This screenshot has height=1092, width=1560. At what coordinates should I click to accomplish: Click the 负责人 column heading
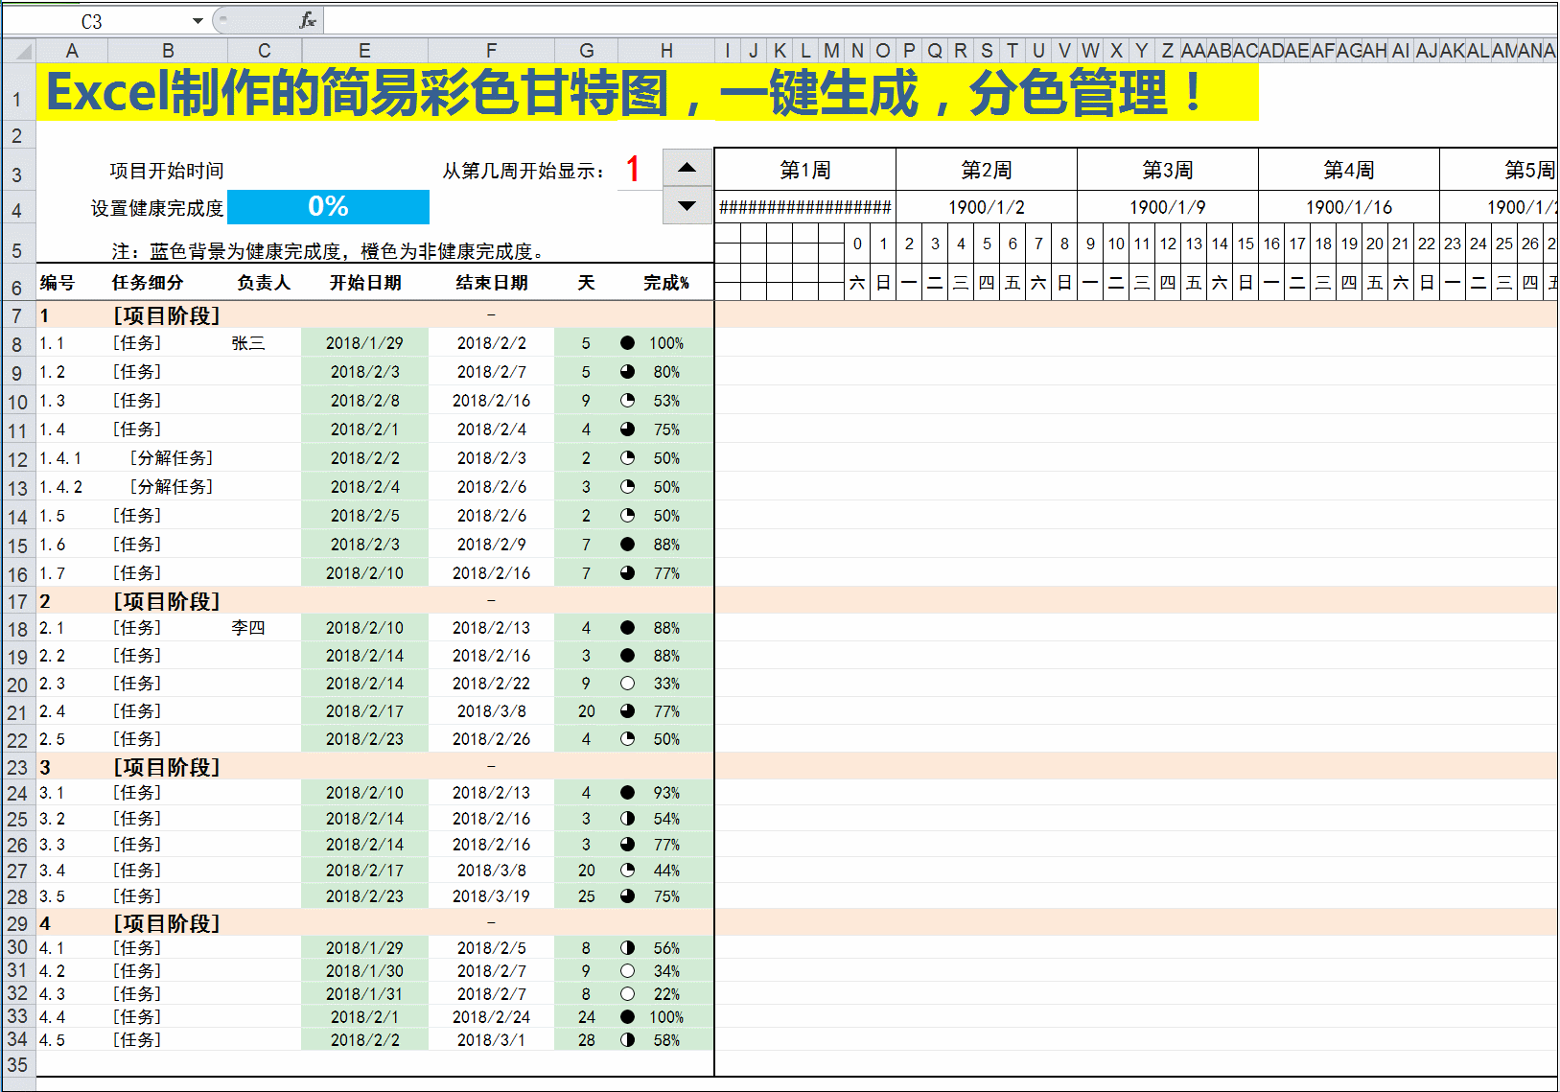click(264, 283)
